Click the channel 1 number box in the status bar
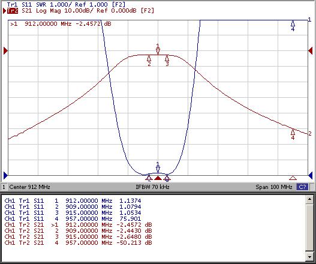 point(4,187)
